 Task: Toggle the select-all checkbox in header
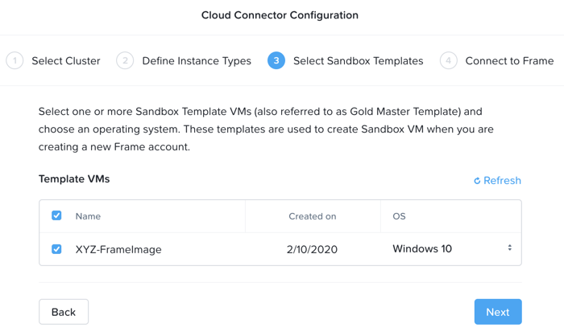[56, 215]
